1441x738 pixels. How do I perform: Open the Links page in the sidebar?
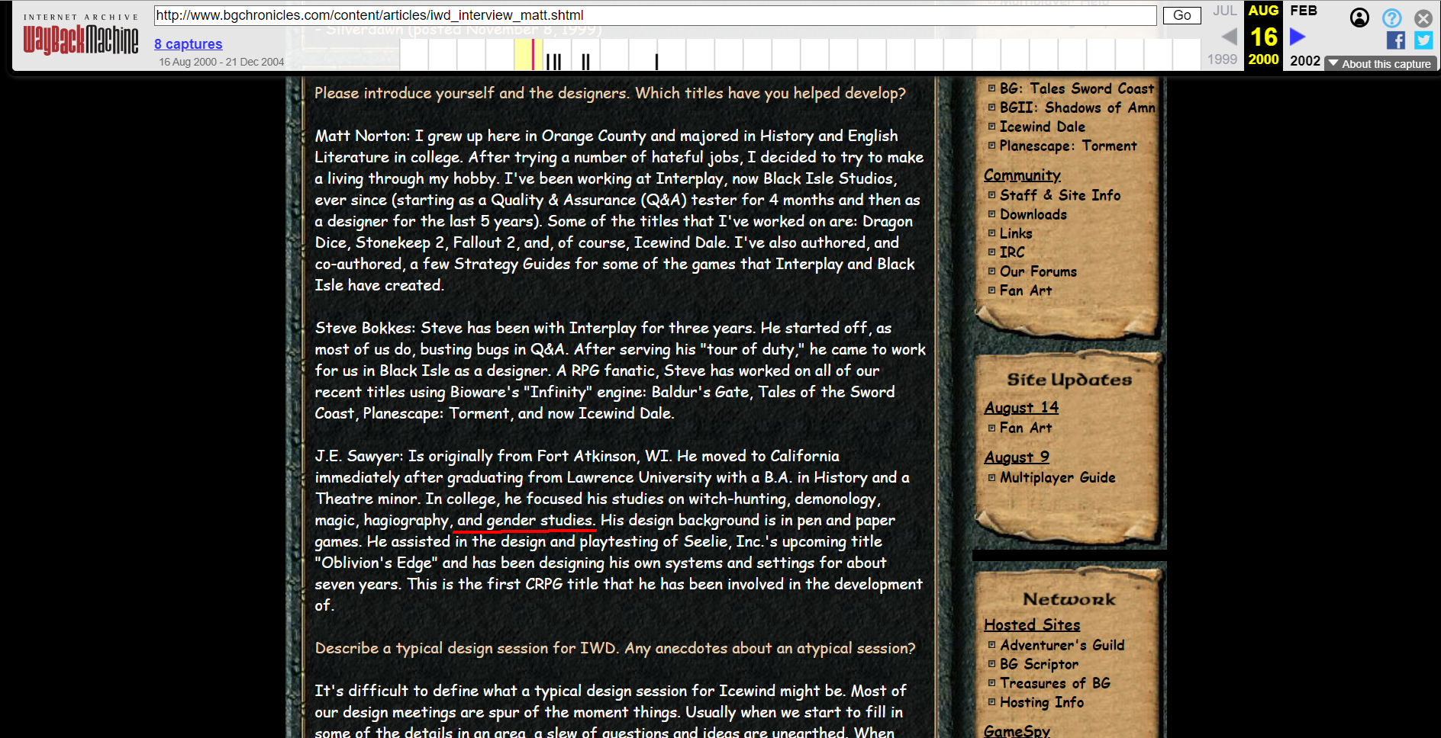tap(1016, 233)
